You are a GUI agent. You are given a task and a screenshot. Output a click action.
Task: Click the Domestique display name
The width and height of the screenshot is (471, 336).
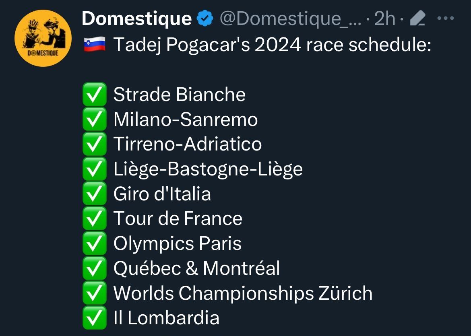(136, 19)
